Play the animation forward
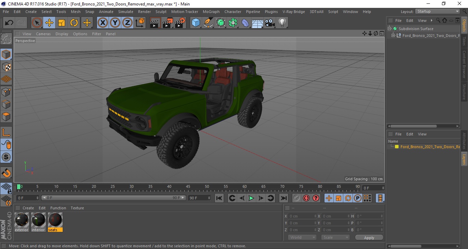Image resolution: width=468 pixels, height=249 pixels. [251, 198]
